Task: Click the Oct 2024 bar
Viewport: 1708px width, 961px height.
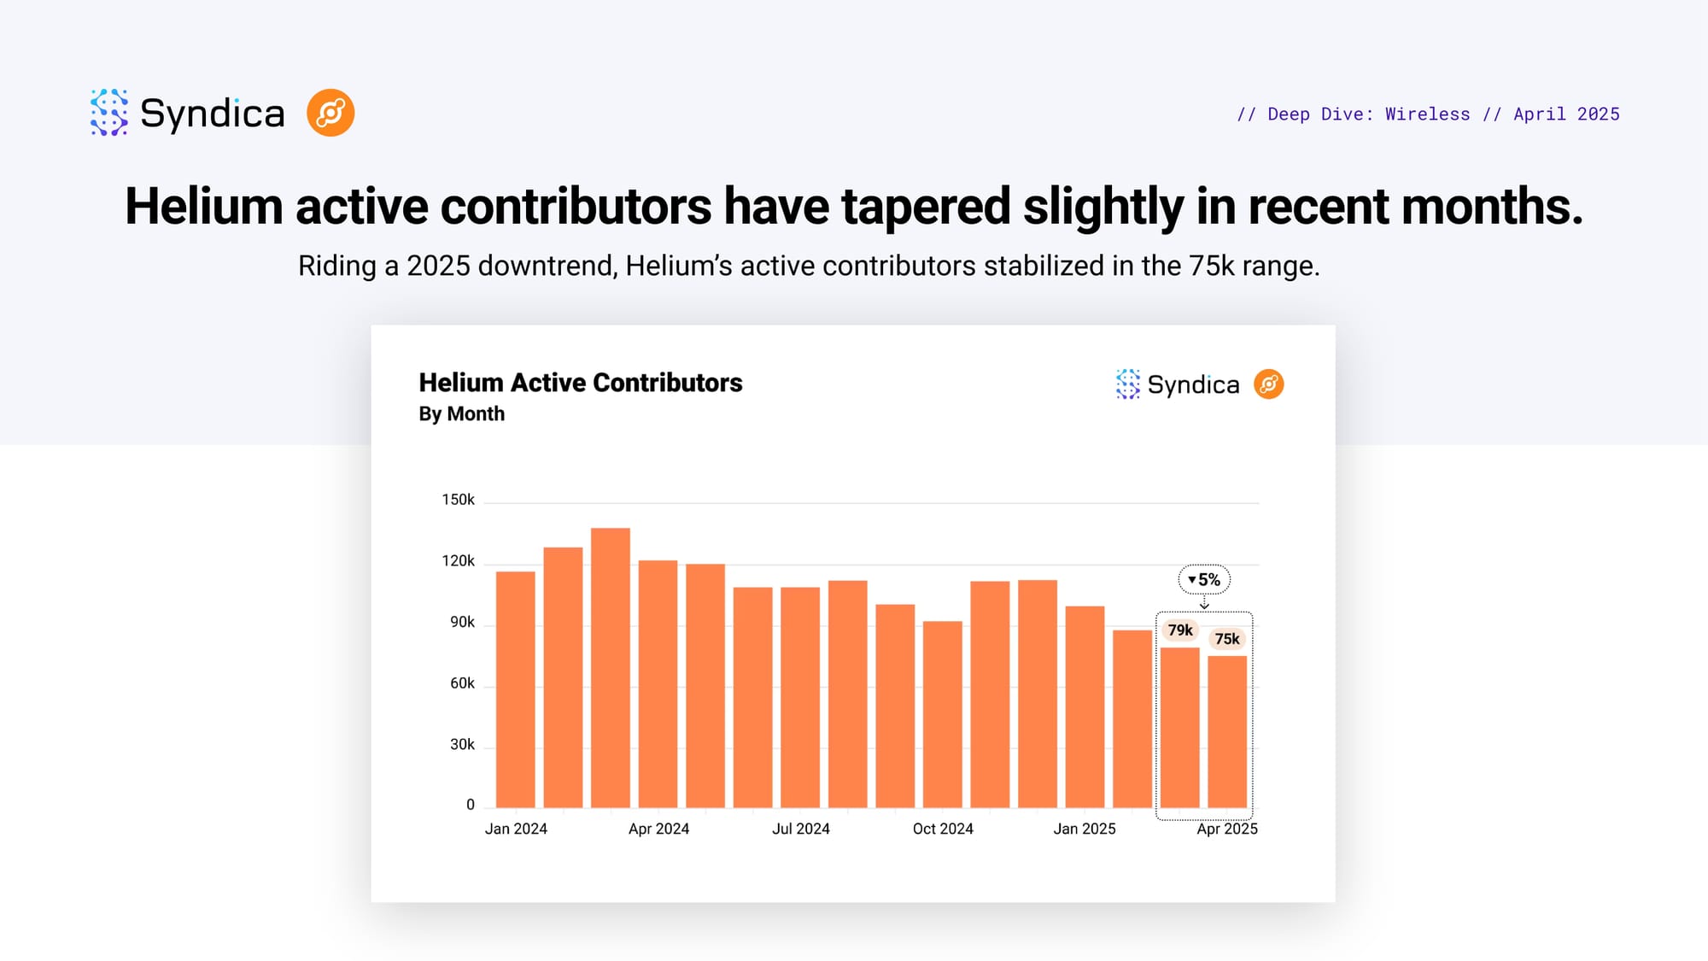Action: [942, 713]
